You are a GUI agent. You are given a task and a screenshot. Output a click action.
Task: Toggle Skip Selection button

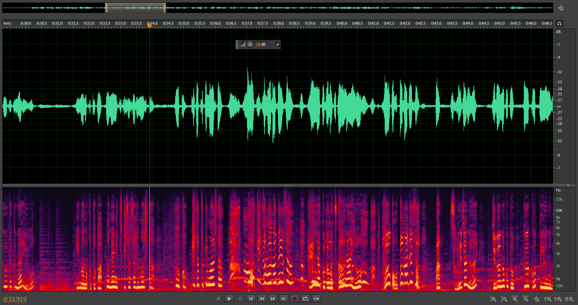[316, 299]
